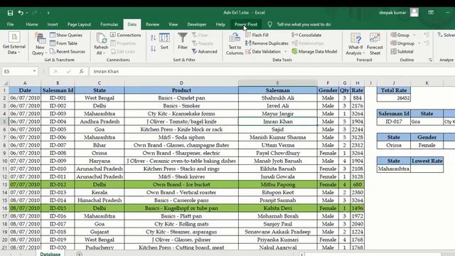The width and height of the screenshot is (455, 256).
Task: Open Customize Quick Access Toolbar dropdown
Action: tap(48, 13)
